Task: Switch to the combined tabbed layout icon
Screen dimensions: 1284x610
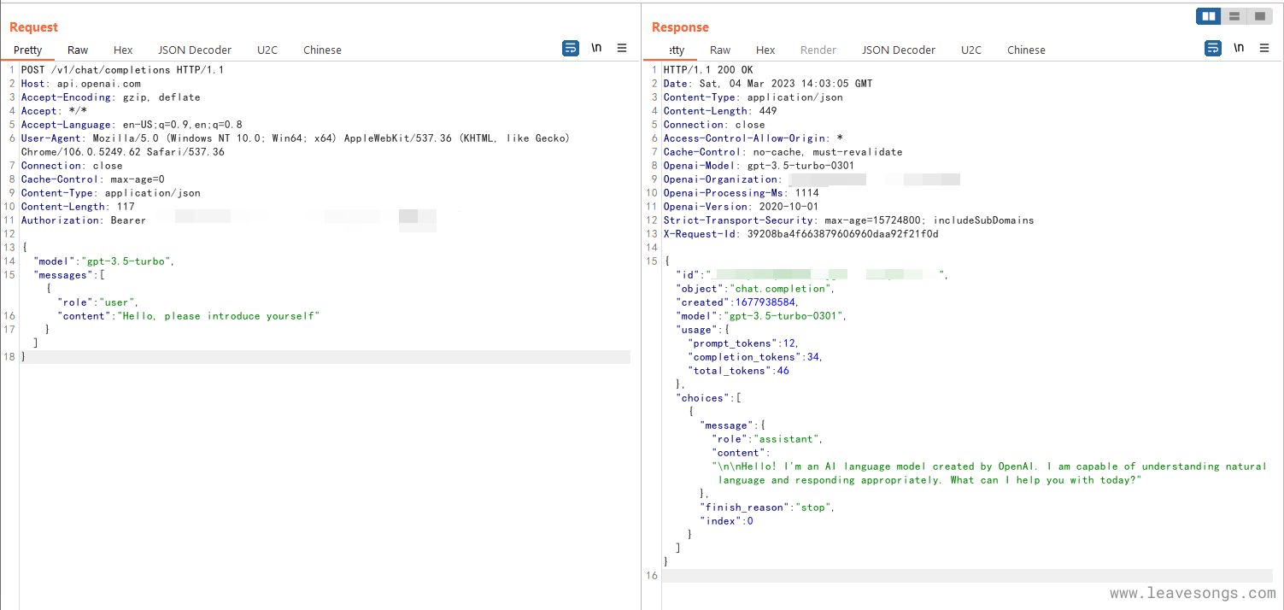Action: [x=1259, y=16]
